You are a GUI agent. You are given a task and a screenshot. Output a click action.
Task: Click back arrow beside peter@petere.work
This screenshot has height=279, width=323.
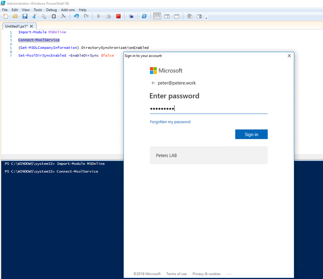[x=153, y=83]
